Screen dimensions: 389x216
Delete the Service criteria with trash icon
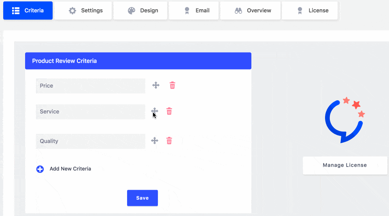(x=169, y=111)
